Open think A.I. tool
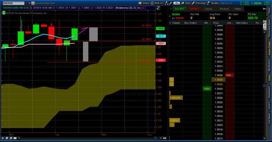The image size is (272, 142). coord(157,3)
